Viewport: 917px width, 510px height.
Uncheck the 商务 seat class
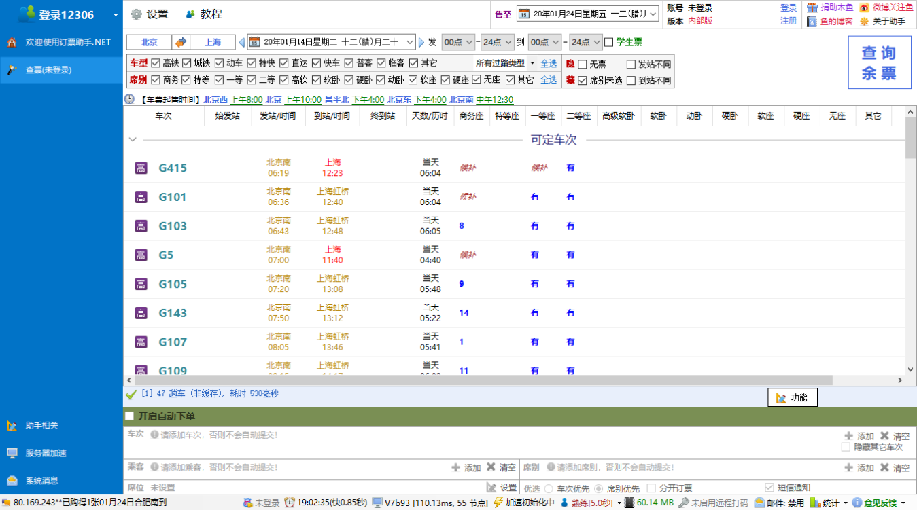156,79
